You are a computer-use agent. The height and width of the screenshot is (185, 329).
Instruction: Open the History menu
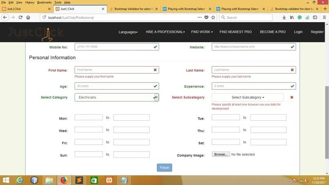(x=29, y=2)
